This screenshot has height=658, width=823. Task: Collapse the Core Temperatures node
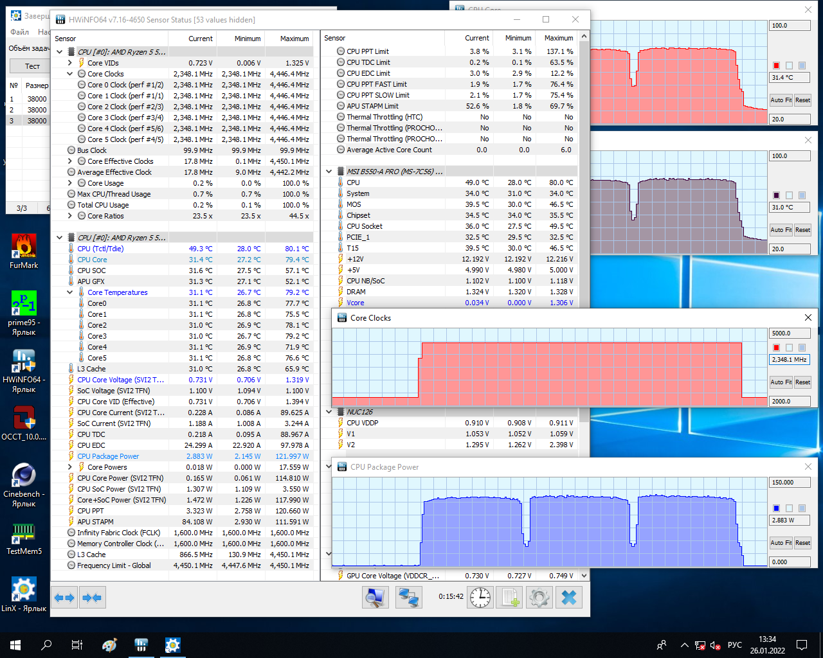(x=70, y=292)
